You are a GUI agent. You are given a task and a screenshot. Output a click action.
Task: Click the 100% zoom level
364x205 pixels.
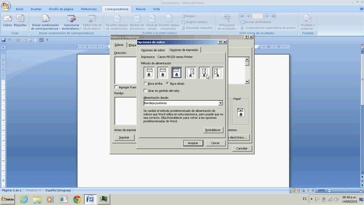(x=321, y=190)
